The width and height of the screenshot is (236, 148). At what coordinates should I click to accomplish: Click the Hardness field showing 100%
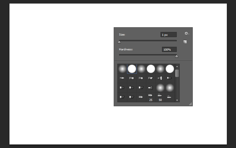[x=169, y=49]
